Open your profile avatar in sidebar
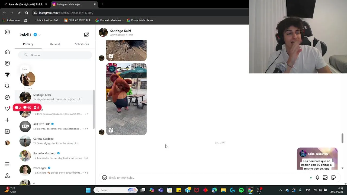 click(7, 143)
